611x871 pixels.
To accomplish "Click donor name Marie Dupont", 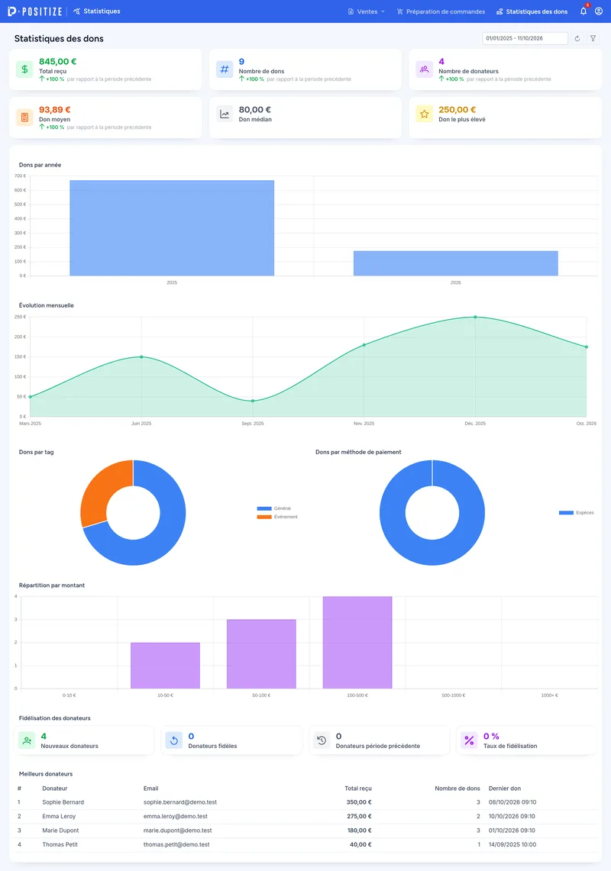I will click(x=60, y=831).
